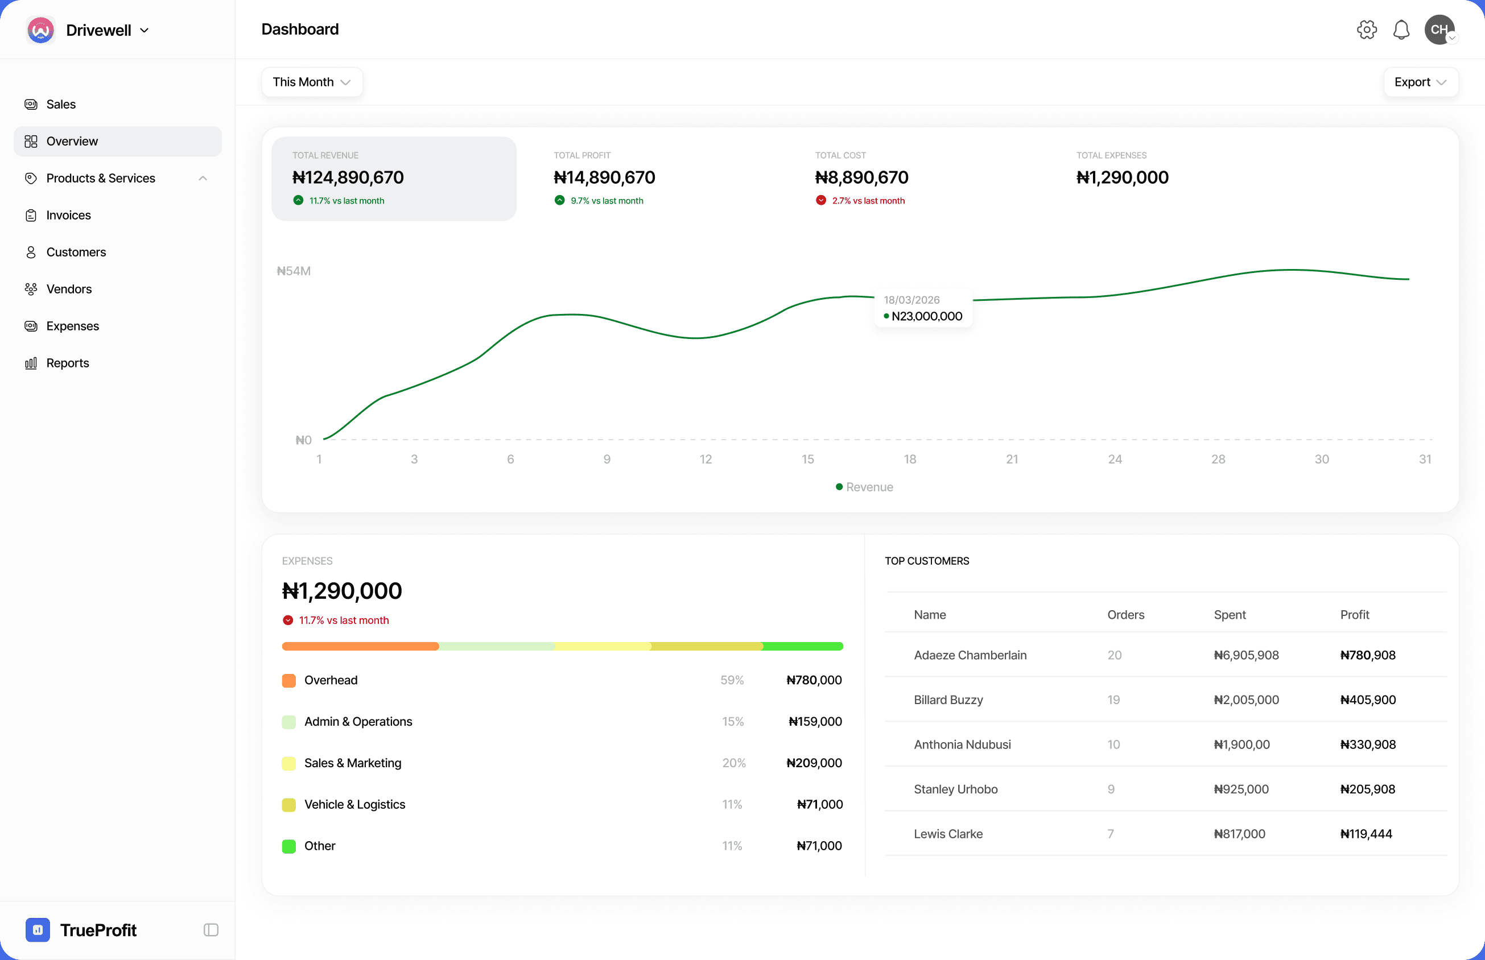
Task: Click the 15% Admin & Operations value
Action: point(733,722)
